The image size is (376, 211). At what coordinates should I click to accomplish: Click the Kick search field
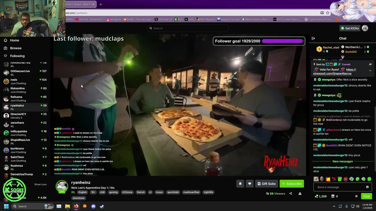pos(188,28)
